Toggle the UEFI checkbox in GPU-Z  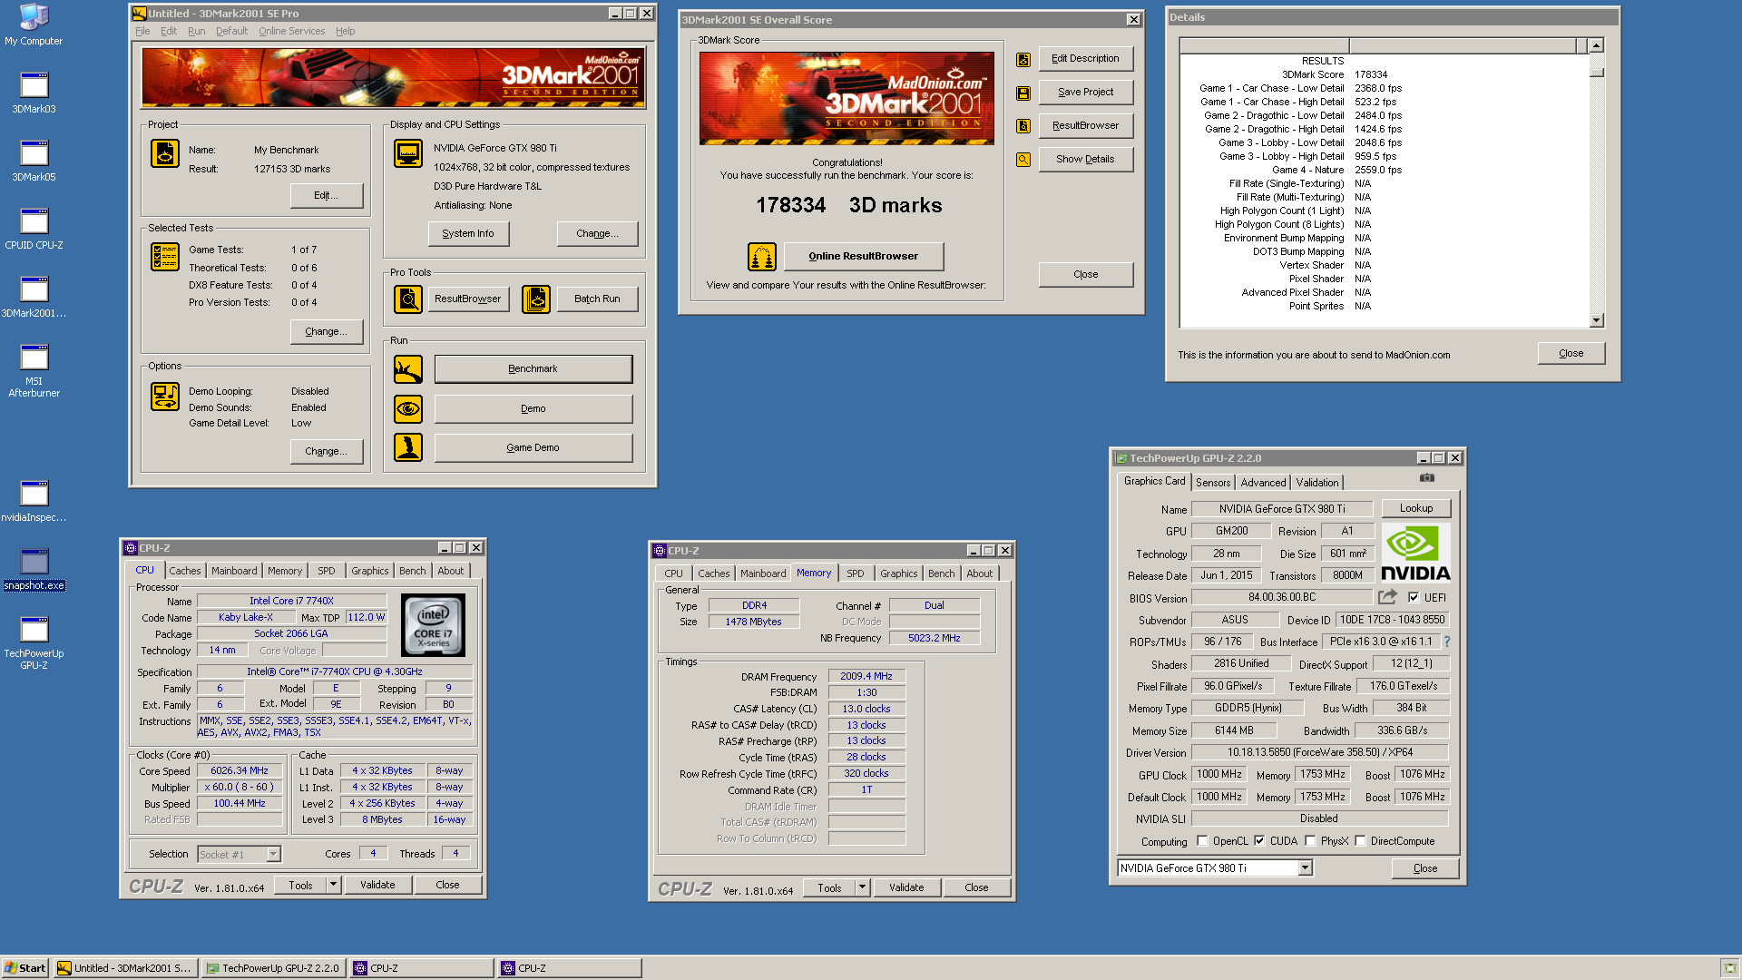pos(1414,597)
